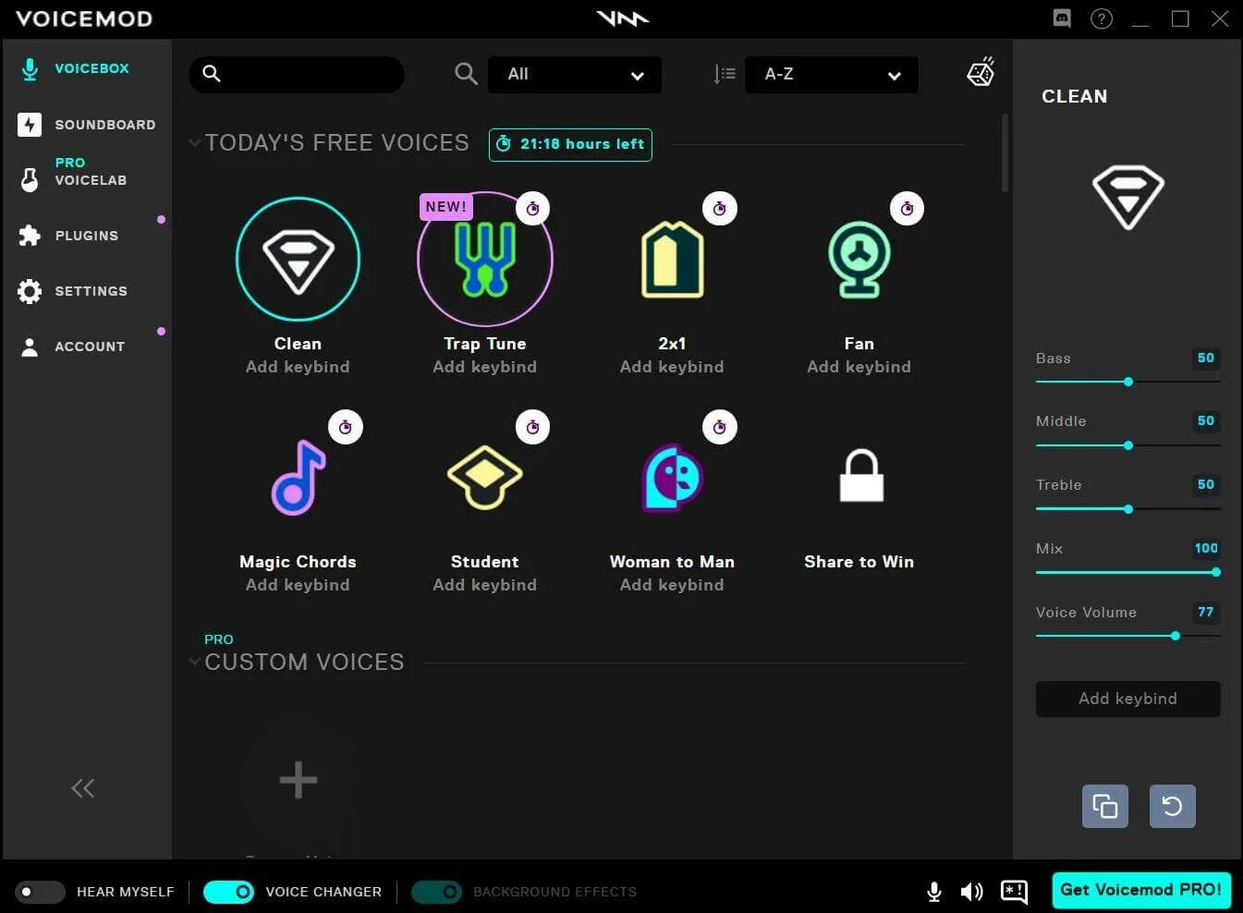Click the 21:18 hours left timer badge
Screen dimensions: 1243x913
[x=570, y=144]
